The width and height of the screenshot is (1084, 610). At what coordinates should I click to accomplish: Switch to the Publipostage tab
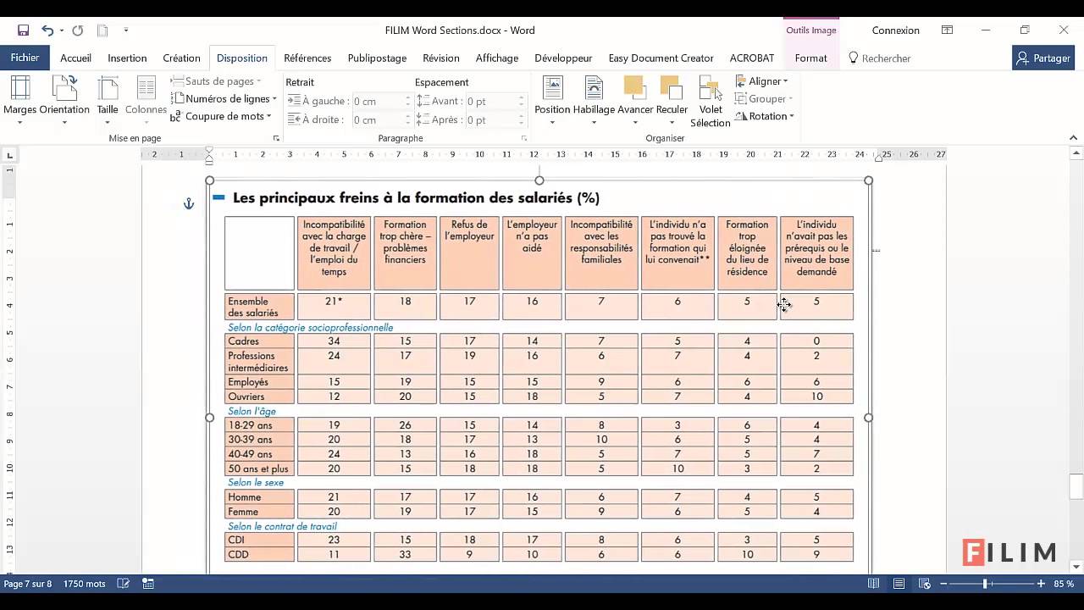point(377,58)
